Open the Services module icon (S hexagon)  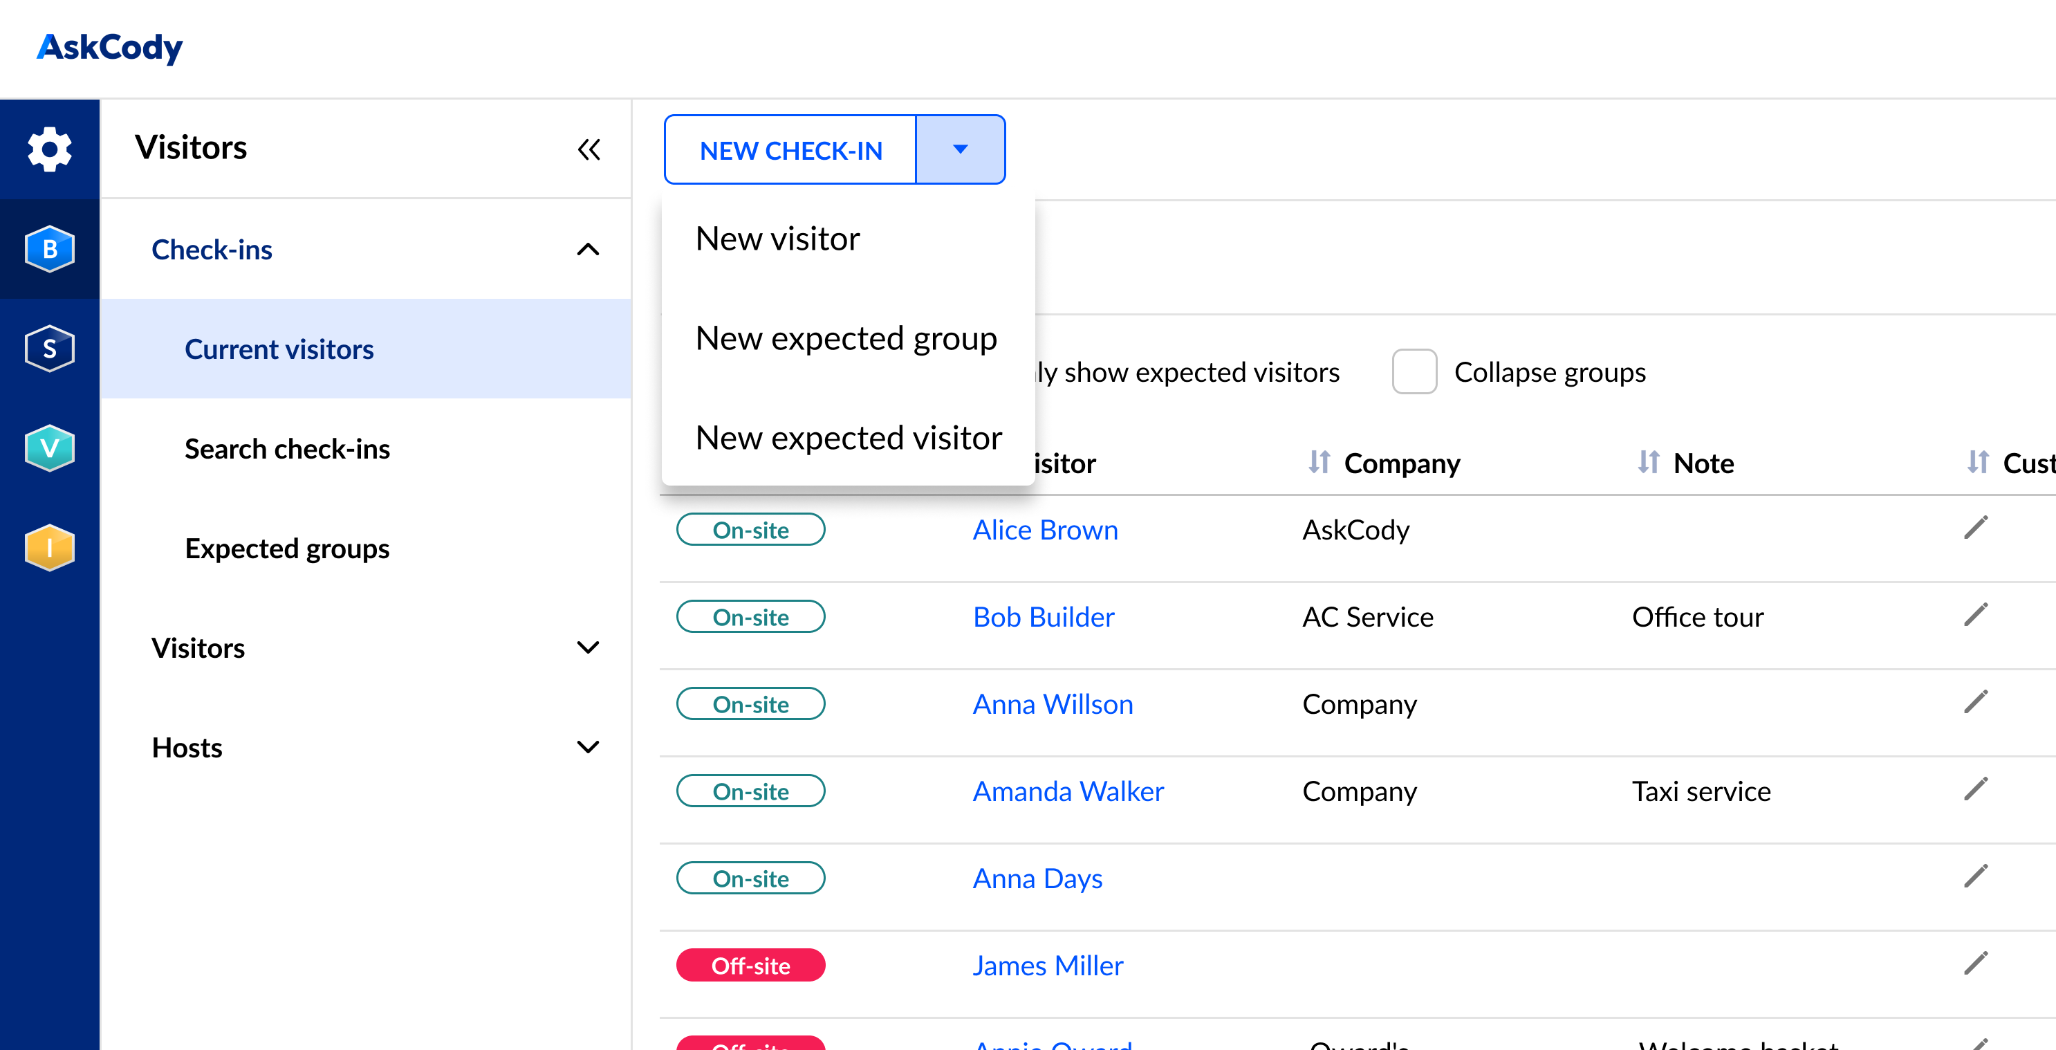click(50, 348)
